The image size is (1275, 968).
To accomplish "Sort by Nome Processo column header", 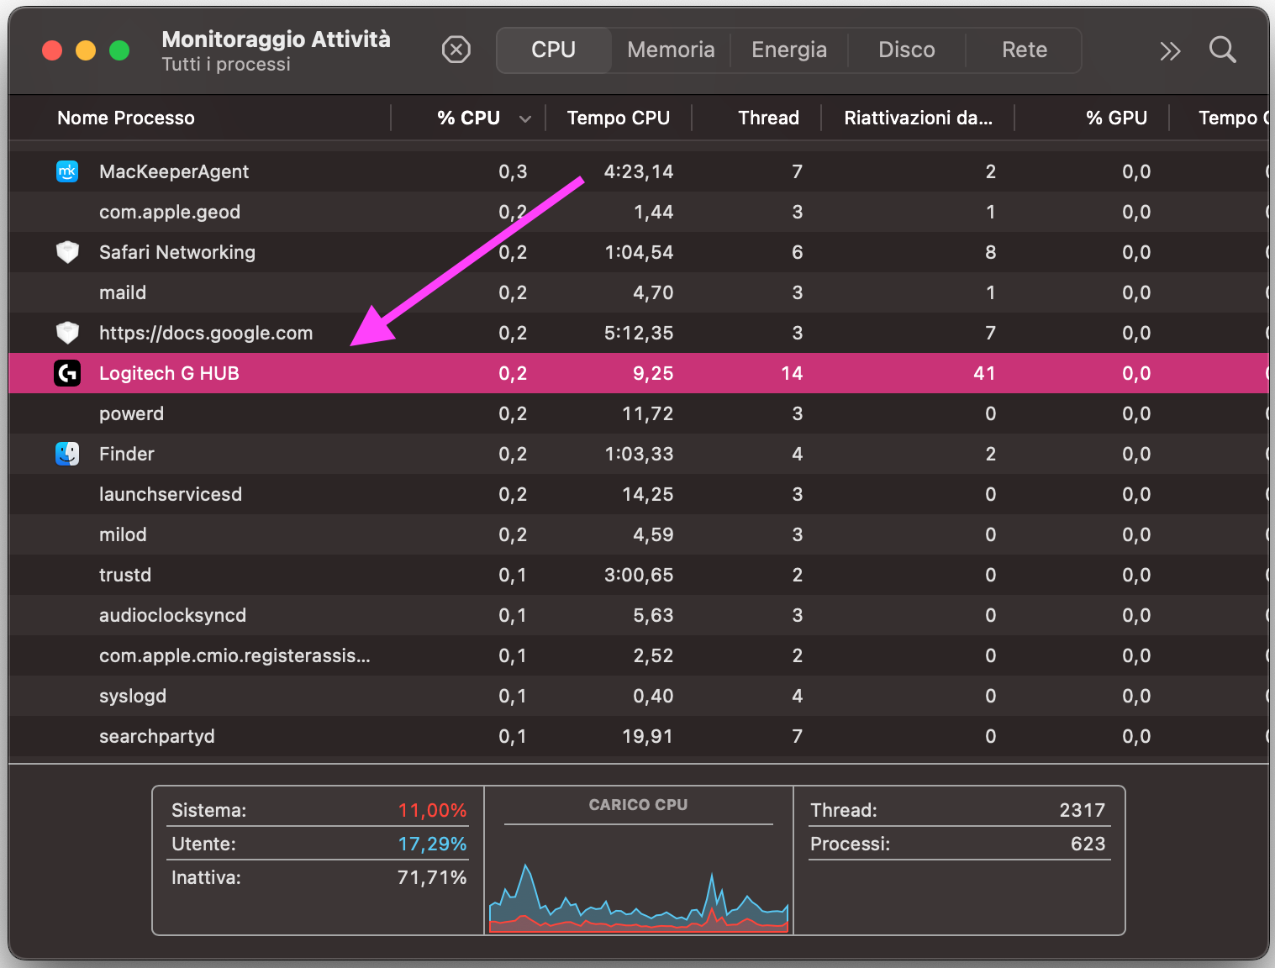I will coord(126,118).
